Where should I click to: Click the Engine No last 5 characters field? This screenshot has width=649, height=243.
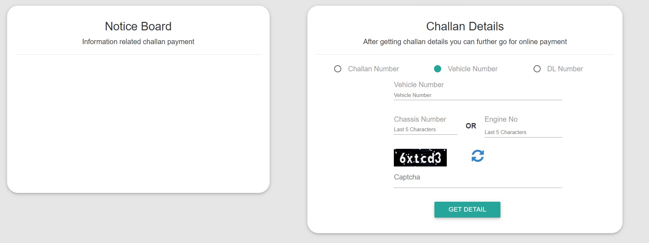click(523, 132)
